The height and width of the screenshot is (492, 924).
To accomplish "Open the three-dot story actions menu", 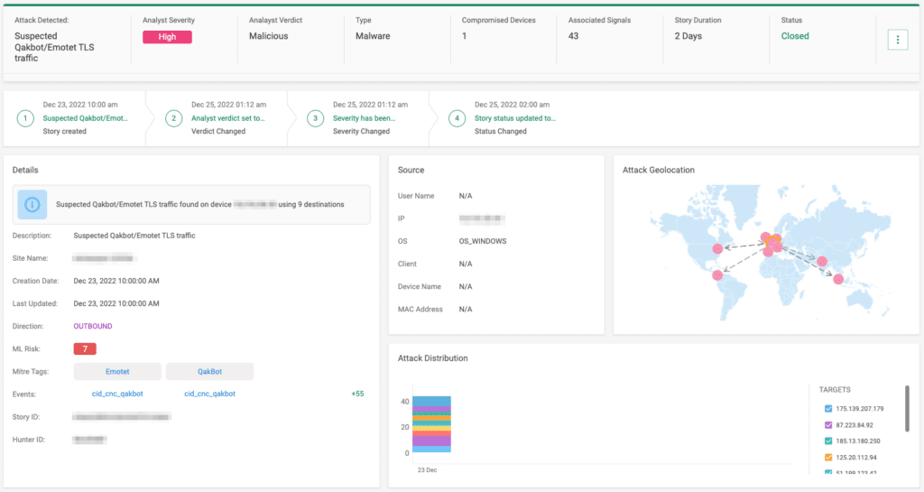I will tap(898, 40).
